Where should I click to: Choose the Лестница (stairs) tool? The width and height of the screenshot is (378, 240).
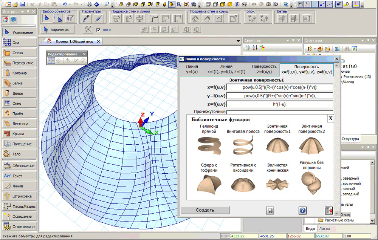click(19, 124)
